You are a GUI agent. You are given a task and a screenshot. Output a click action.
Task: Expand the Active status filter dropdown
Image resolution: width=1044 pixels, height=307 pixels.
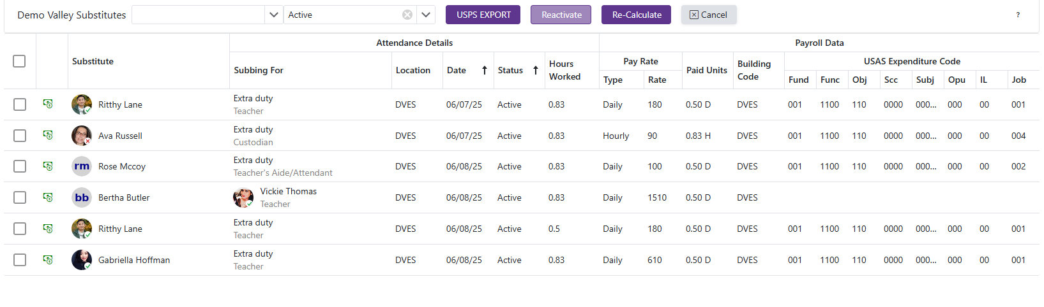pos(426,15)
